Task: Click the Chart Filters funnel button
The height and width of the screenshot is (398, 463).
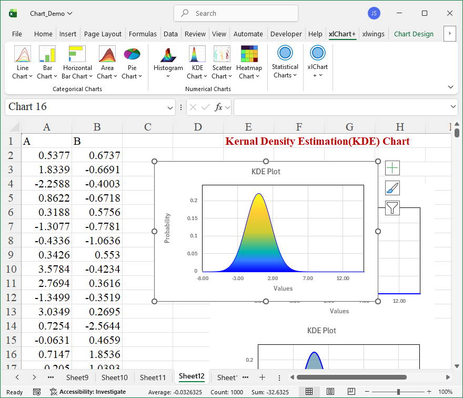Action: click(x=392, y=208)
